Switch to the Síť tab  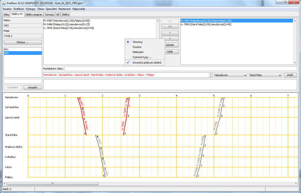click(x=58, y=14)
